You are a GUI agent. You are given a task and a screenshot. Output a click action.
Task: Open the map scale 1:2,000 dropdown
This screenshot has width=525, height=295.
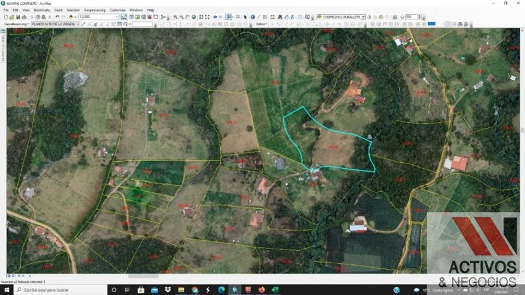[117, 17]
